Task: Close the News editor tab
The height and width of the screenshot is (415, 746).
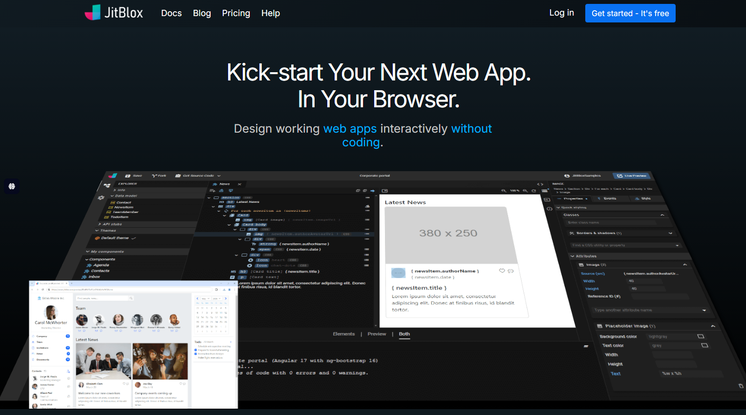Action: click(x=239, y=184)
